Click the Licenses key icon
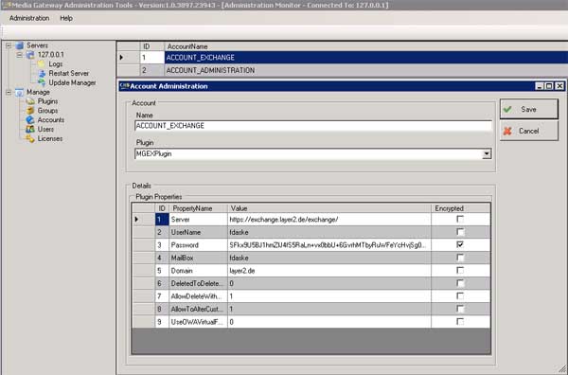The image size is (568, 375). point(30,139)
